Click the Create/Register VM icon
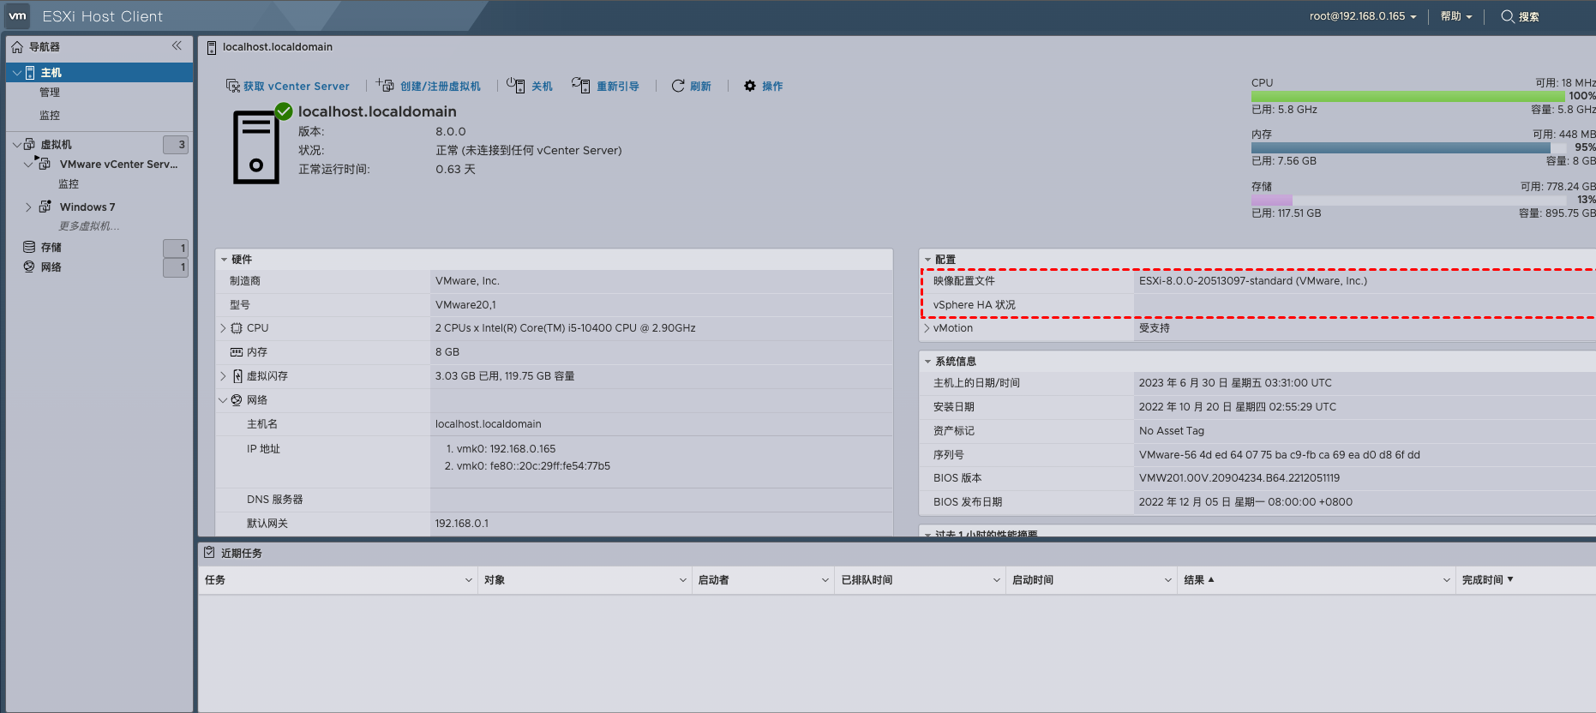 click(385, 86)
